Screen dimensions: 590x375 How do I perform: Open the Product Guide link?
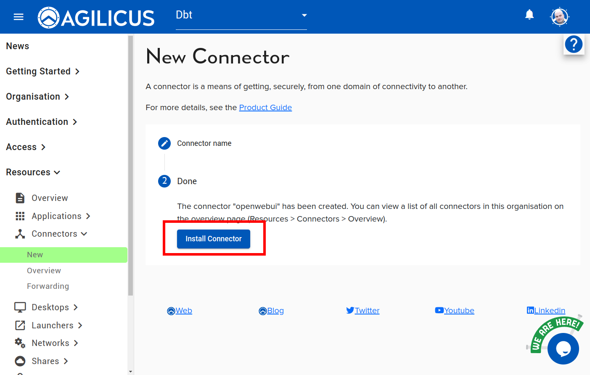(265, 108)
